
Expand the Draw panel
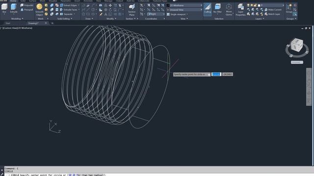pos(89,19)
